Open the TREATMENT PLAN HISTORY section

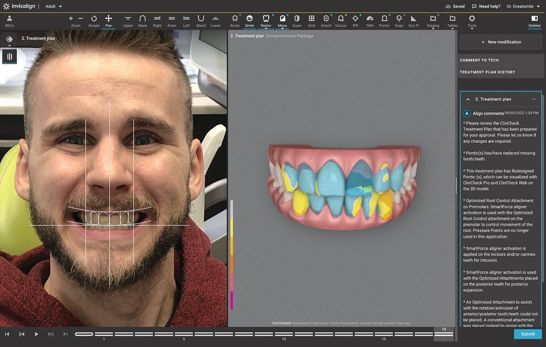point(488,72)
